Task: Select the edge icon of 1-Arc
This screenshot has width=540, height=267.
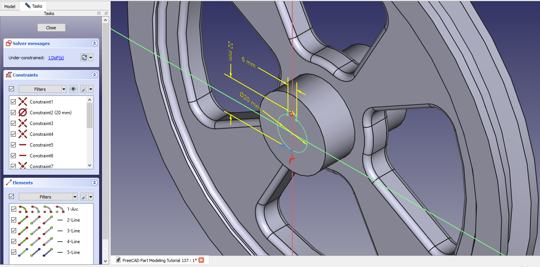Action: tap(23, 209)
